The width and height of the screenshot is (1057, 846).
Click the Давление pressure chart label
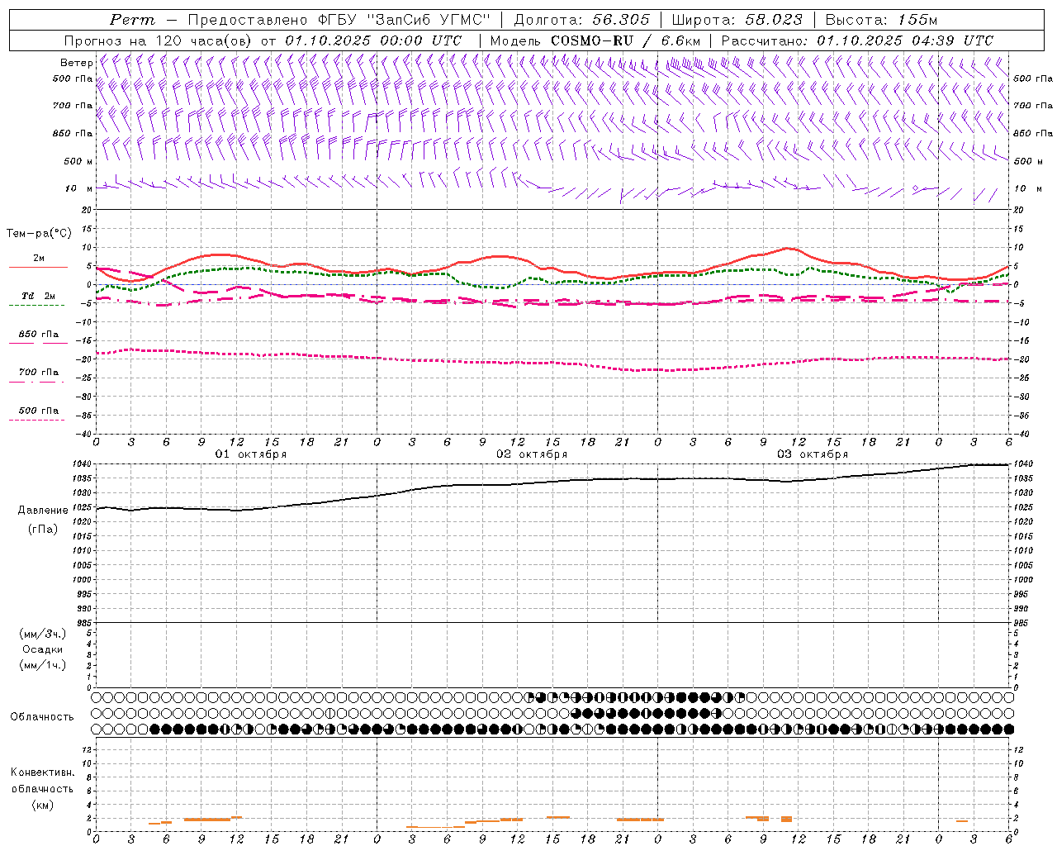42,511
